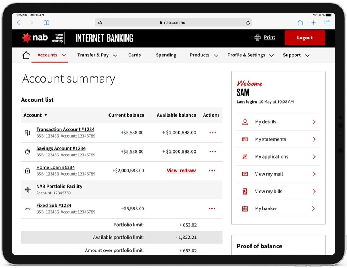Click Safari new tab plus icon

pos(313,22)
